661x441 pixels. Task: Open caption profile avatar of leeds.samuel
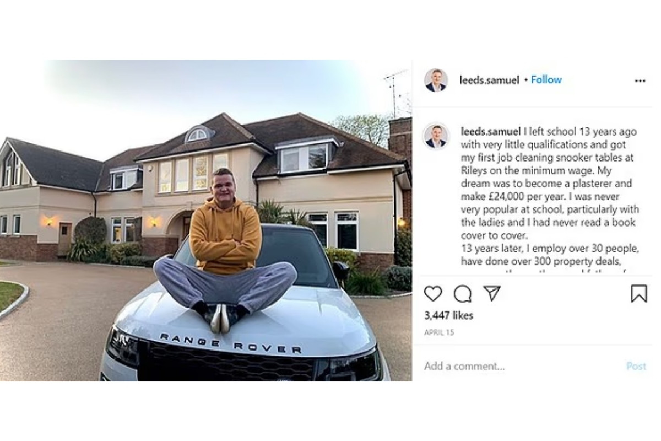click(435, 136)
